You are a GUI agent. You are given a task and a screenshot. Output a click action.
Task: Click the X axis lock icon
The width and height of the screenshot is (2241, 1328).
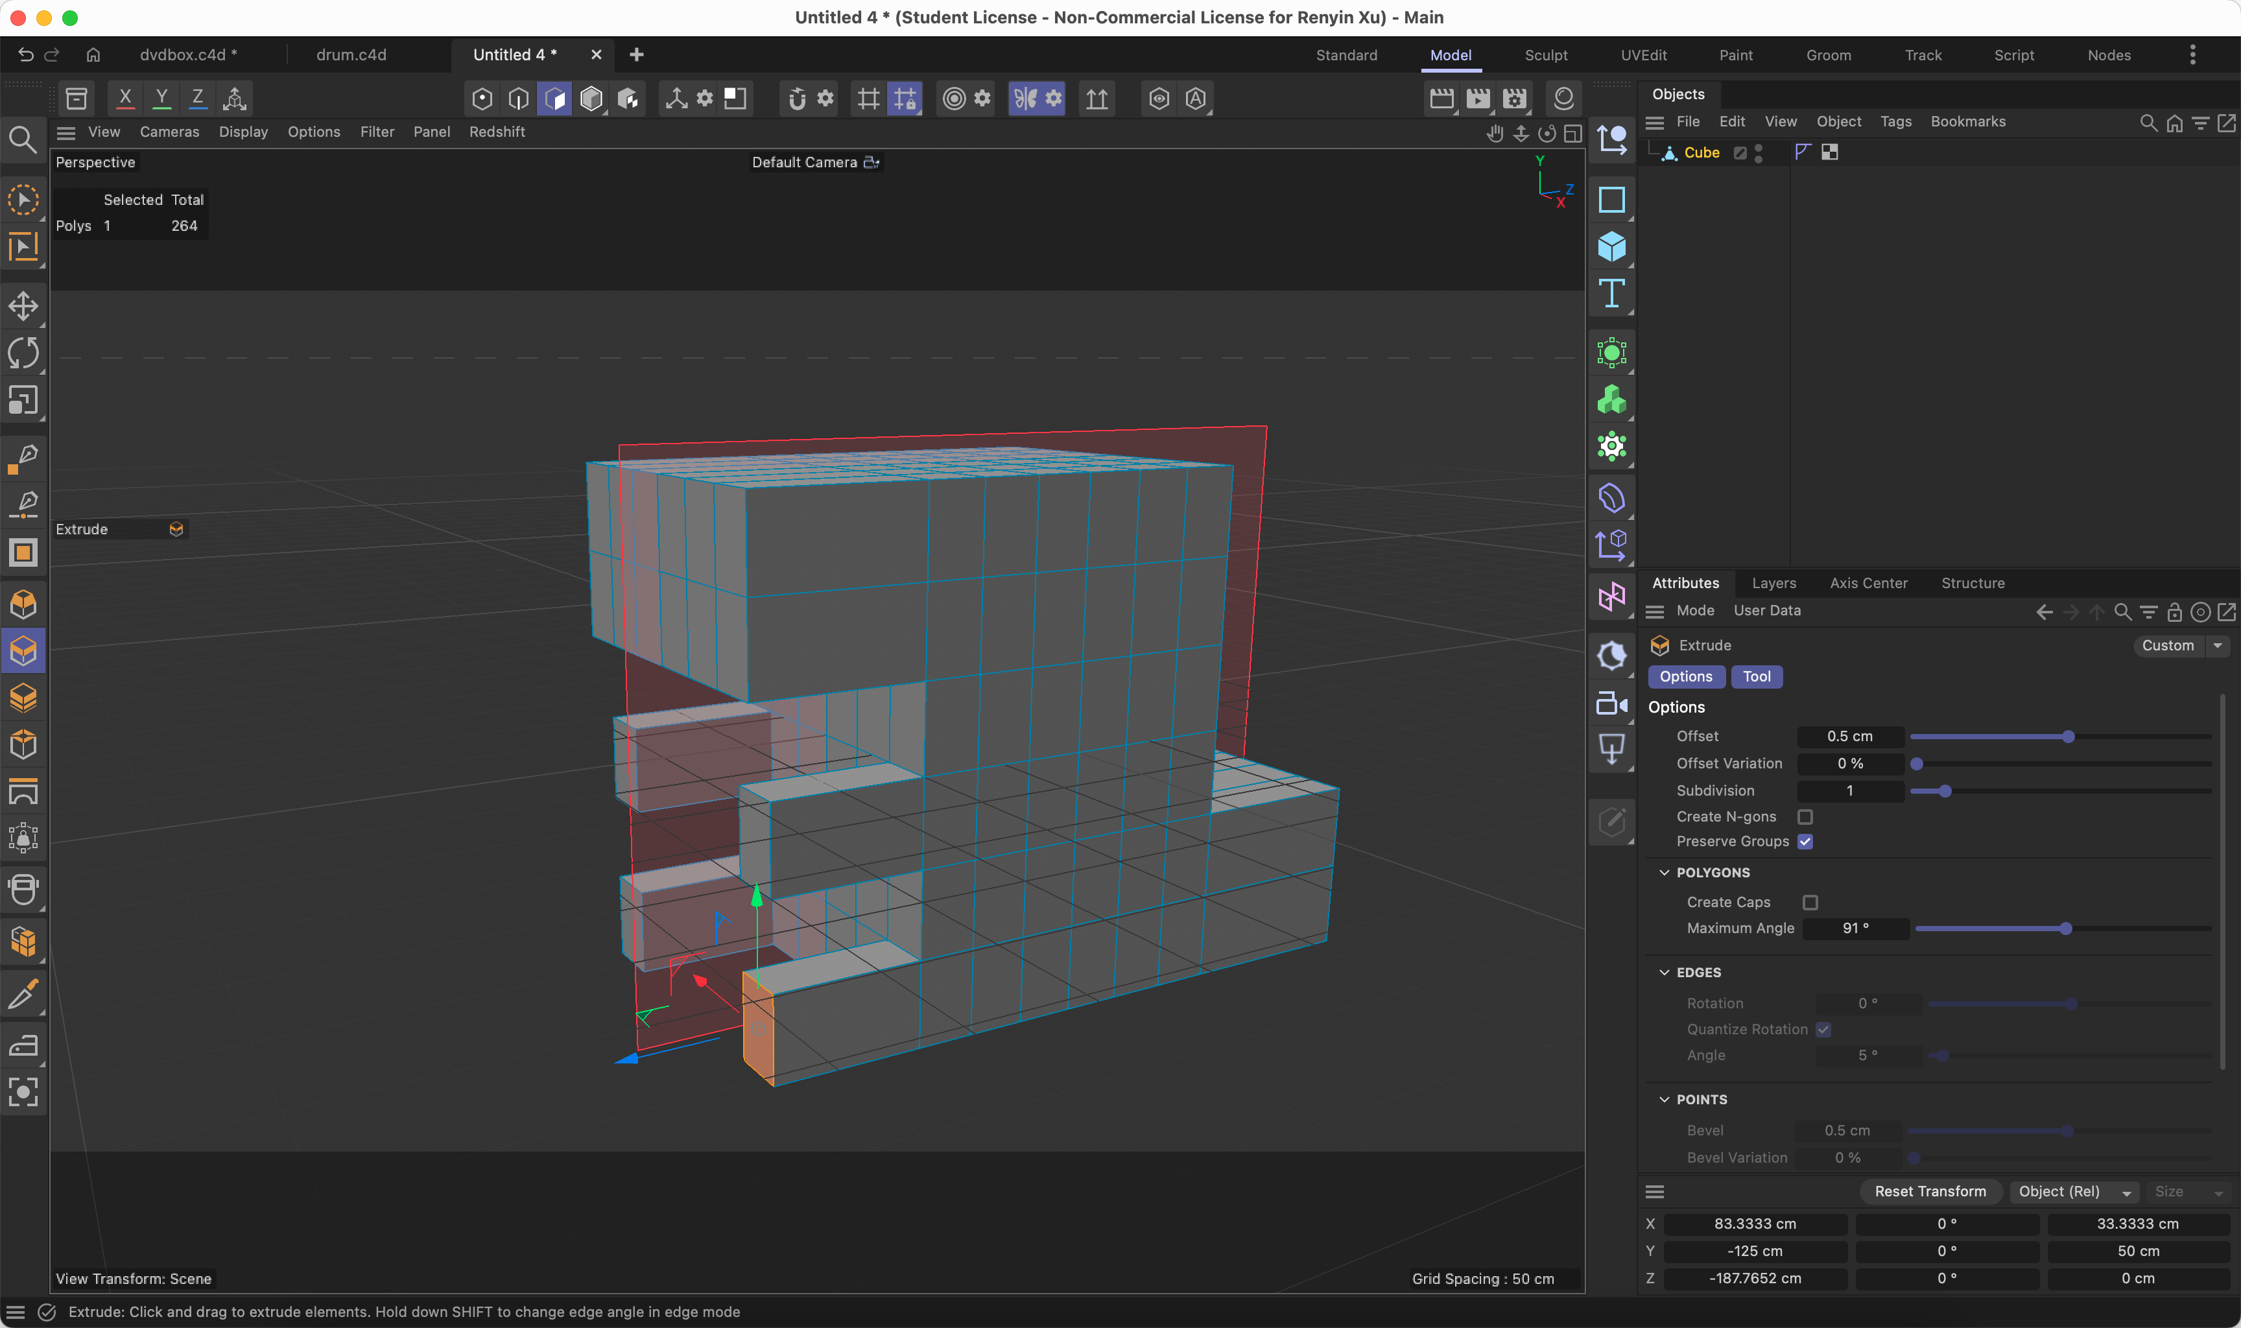pos(125,99)
